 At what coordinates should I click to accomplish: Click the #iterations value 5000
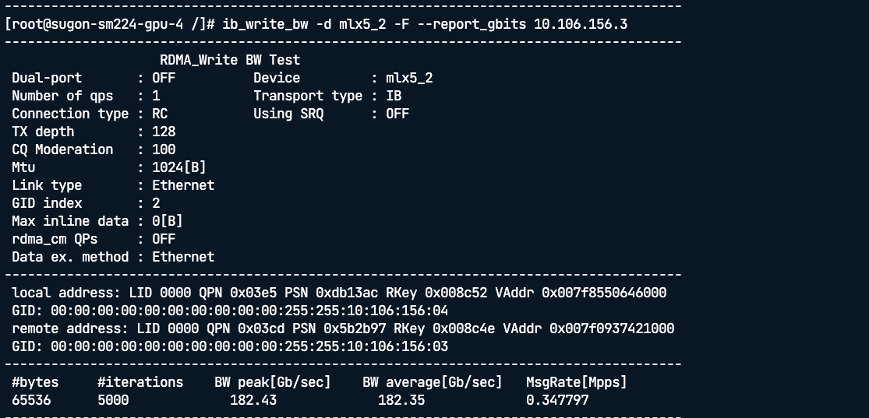[113, 400]
